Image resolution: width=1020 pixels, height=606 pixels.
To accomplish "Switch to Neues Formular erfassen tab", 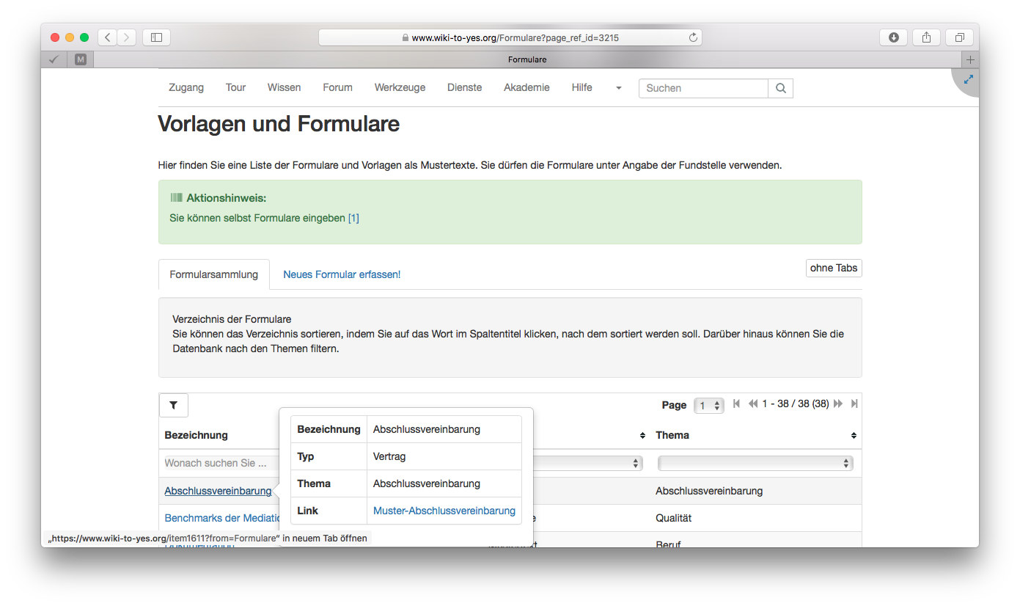I will (x=342, y=274).
